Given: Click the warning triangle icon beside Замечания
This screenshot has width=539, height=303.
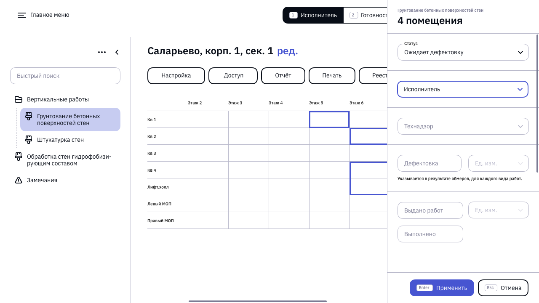Looking at the screenshot, I should pos(19,180).
